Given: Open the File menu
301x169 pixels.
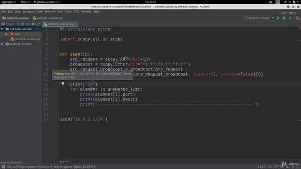Looking at the screenshot, I should [x=3, y=12].
